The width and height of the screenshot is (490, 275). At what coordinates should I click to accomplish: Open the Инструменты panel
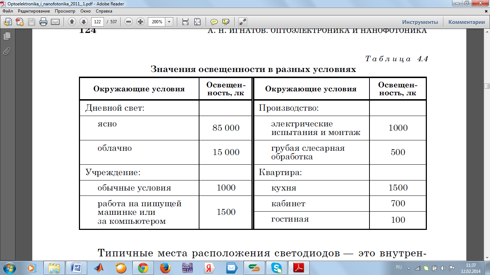(420, 22)
